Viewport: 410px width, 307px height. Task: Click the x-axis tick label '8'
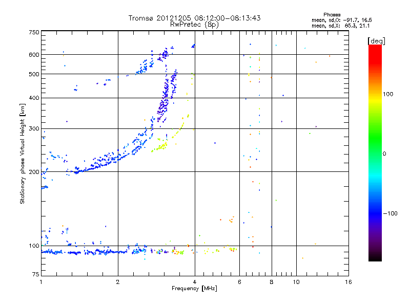272,282
